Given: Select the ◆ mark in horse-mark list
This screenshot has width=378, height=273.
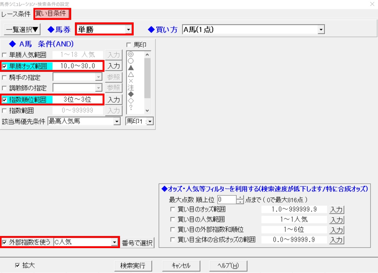Looking at the screenshot, I should click(131, 94).
